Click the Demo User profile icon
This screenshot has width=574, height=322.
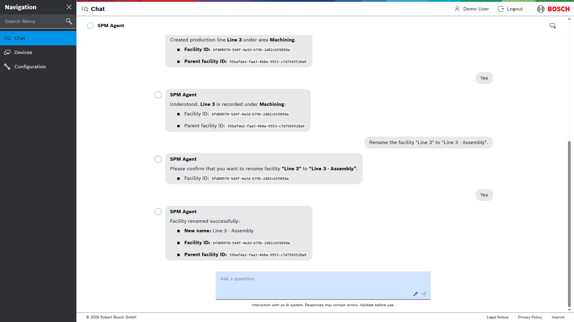[x=457, y=9]
